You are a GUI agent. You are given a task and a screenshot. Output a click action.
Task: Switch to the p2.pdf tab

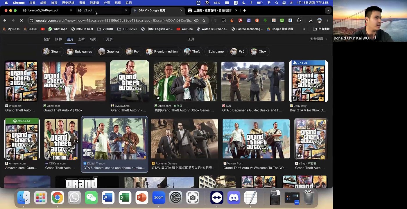pyautogui.click(x=102, y=10)
